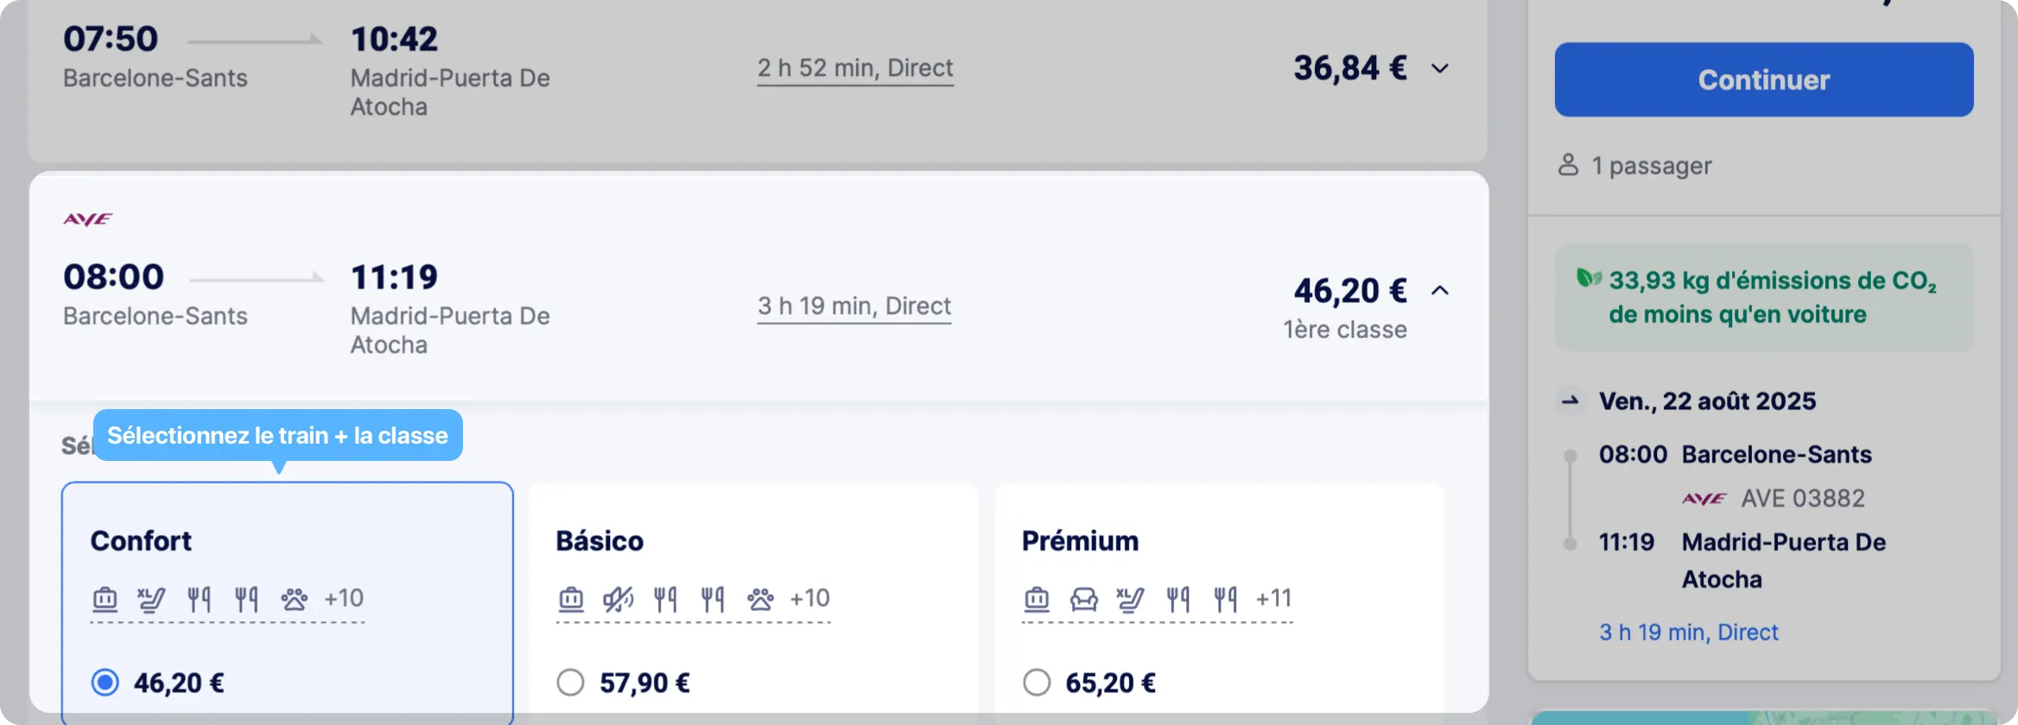Select the Confort 46,20 € radio button
This screenshot has height=725, width=2018.
click(x=105, y=683)
